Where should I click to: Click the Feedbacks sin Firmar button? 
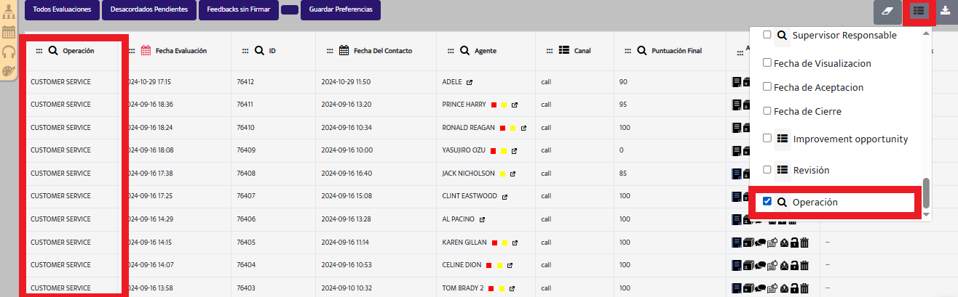(x=238, y=10)
